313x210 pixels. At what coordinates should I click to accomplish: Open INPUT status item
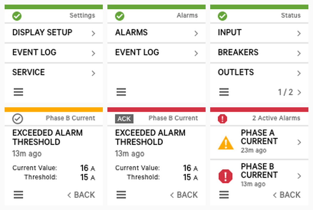click(x=259, y=33)
